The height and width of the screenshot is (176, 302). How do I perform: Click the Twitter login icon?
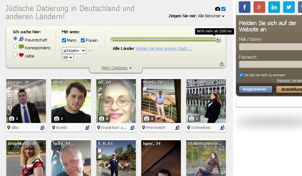(289, 7)
